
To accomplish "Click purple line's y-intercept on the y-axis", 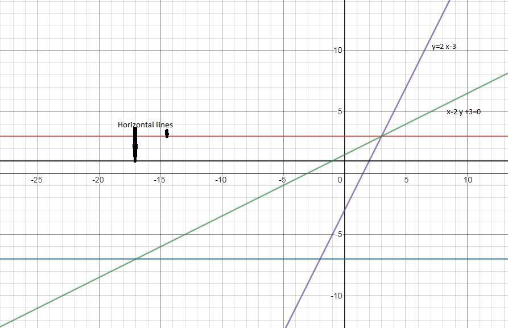I will [x=344, y=210].
